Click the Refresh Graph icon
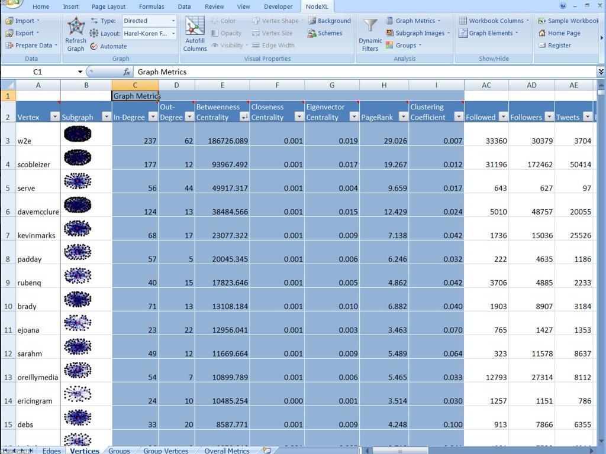Image resolution: width=606 pixels, height=454 pixels. (x=76, y=27)
